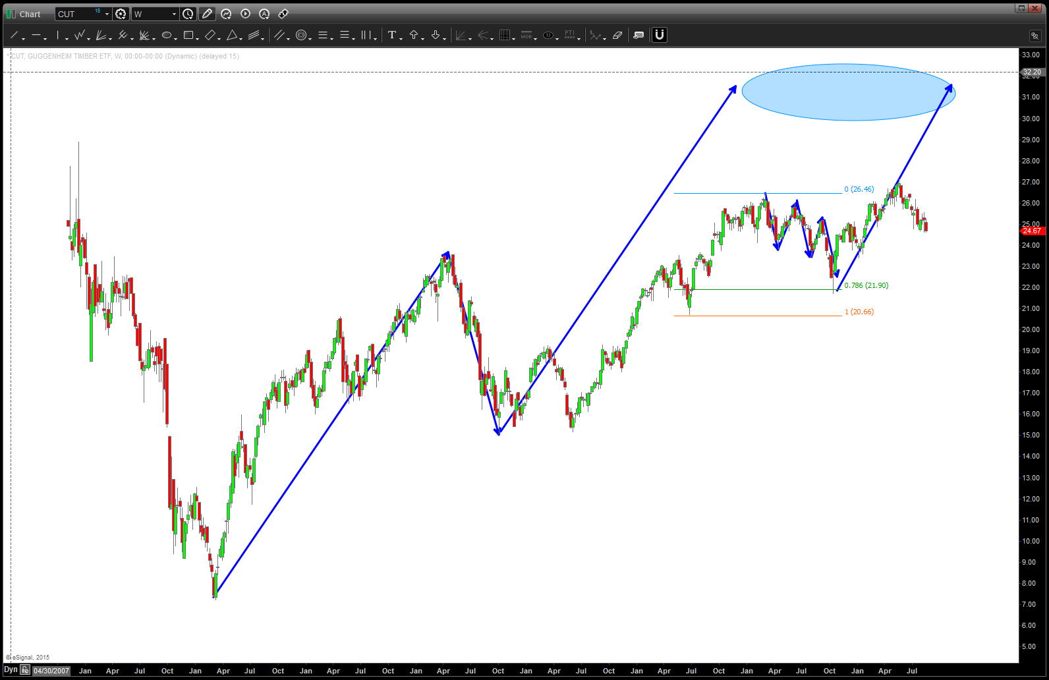The width and height of the screenshot is (1049, 680).
Task: Toggle the time axis lock icon
Action: coord(24,670)
